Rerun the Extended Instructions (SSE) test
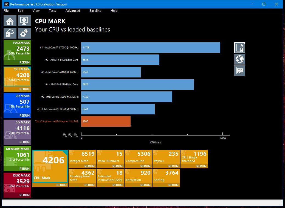285x208 pixels. pyautogui.click(x=110, y=185)
